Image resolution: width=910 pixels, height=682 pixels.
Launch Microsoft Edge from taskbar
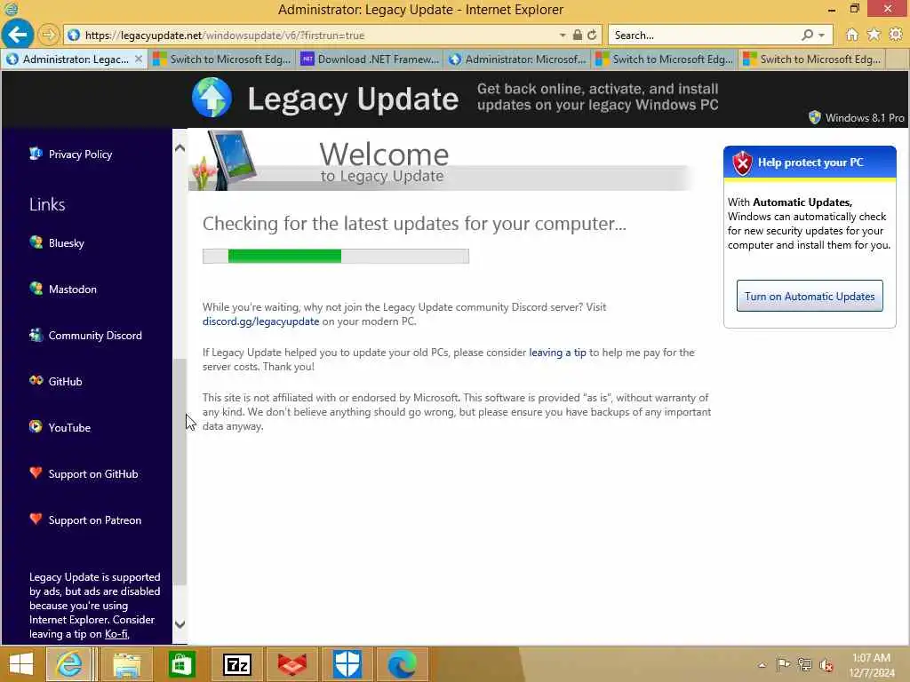tap(403, 664)
